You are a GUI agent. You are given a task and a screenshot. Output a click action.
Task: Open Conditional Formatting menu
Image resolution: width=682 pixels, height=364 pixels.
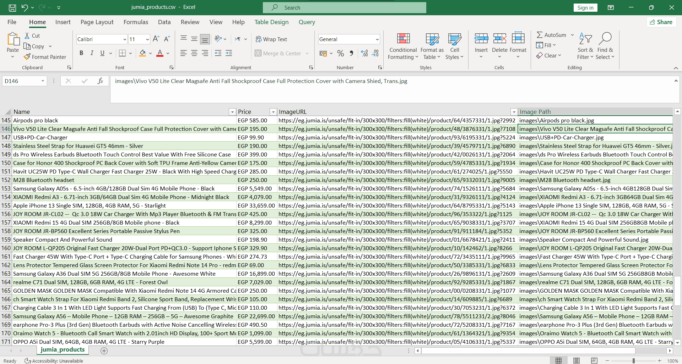[403, 46]
